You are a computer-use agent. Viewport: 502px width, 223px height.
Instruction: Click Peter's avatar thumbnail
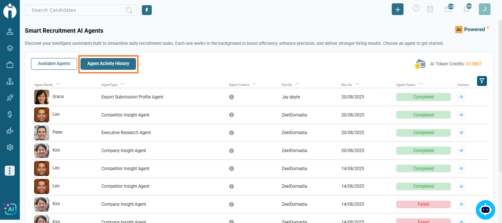coord(42,133)
